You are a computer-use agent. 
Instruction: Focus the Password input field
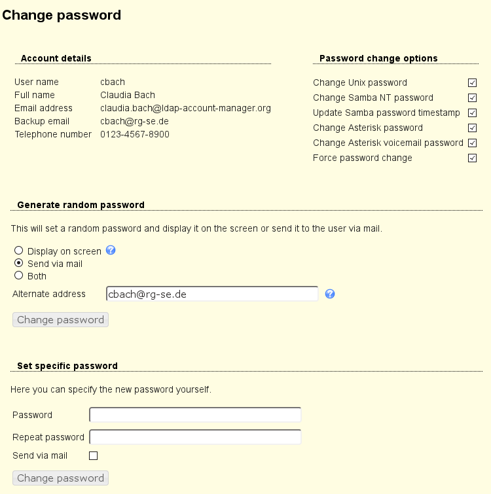tap(195, 415)
